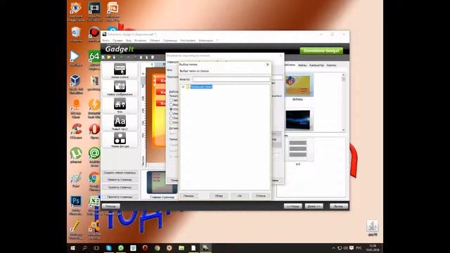Click the Далее >> button at bottom
The height and width of the screenshot is (253, 450).
point(314,206)
